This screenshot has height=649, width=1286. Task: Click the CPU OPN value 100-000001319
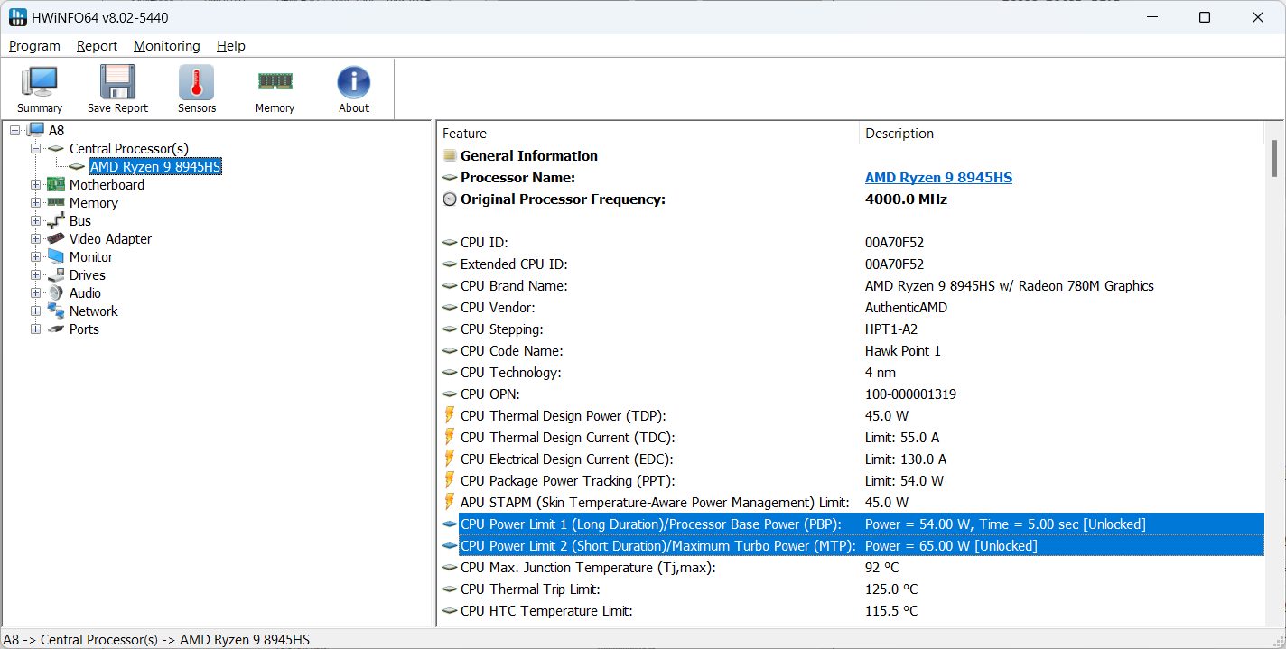[910, 394]
